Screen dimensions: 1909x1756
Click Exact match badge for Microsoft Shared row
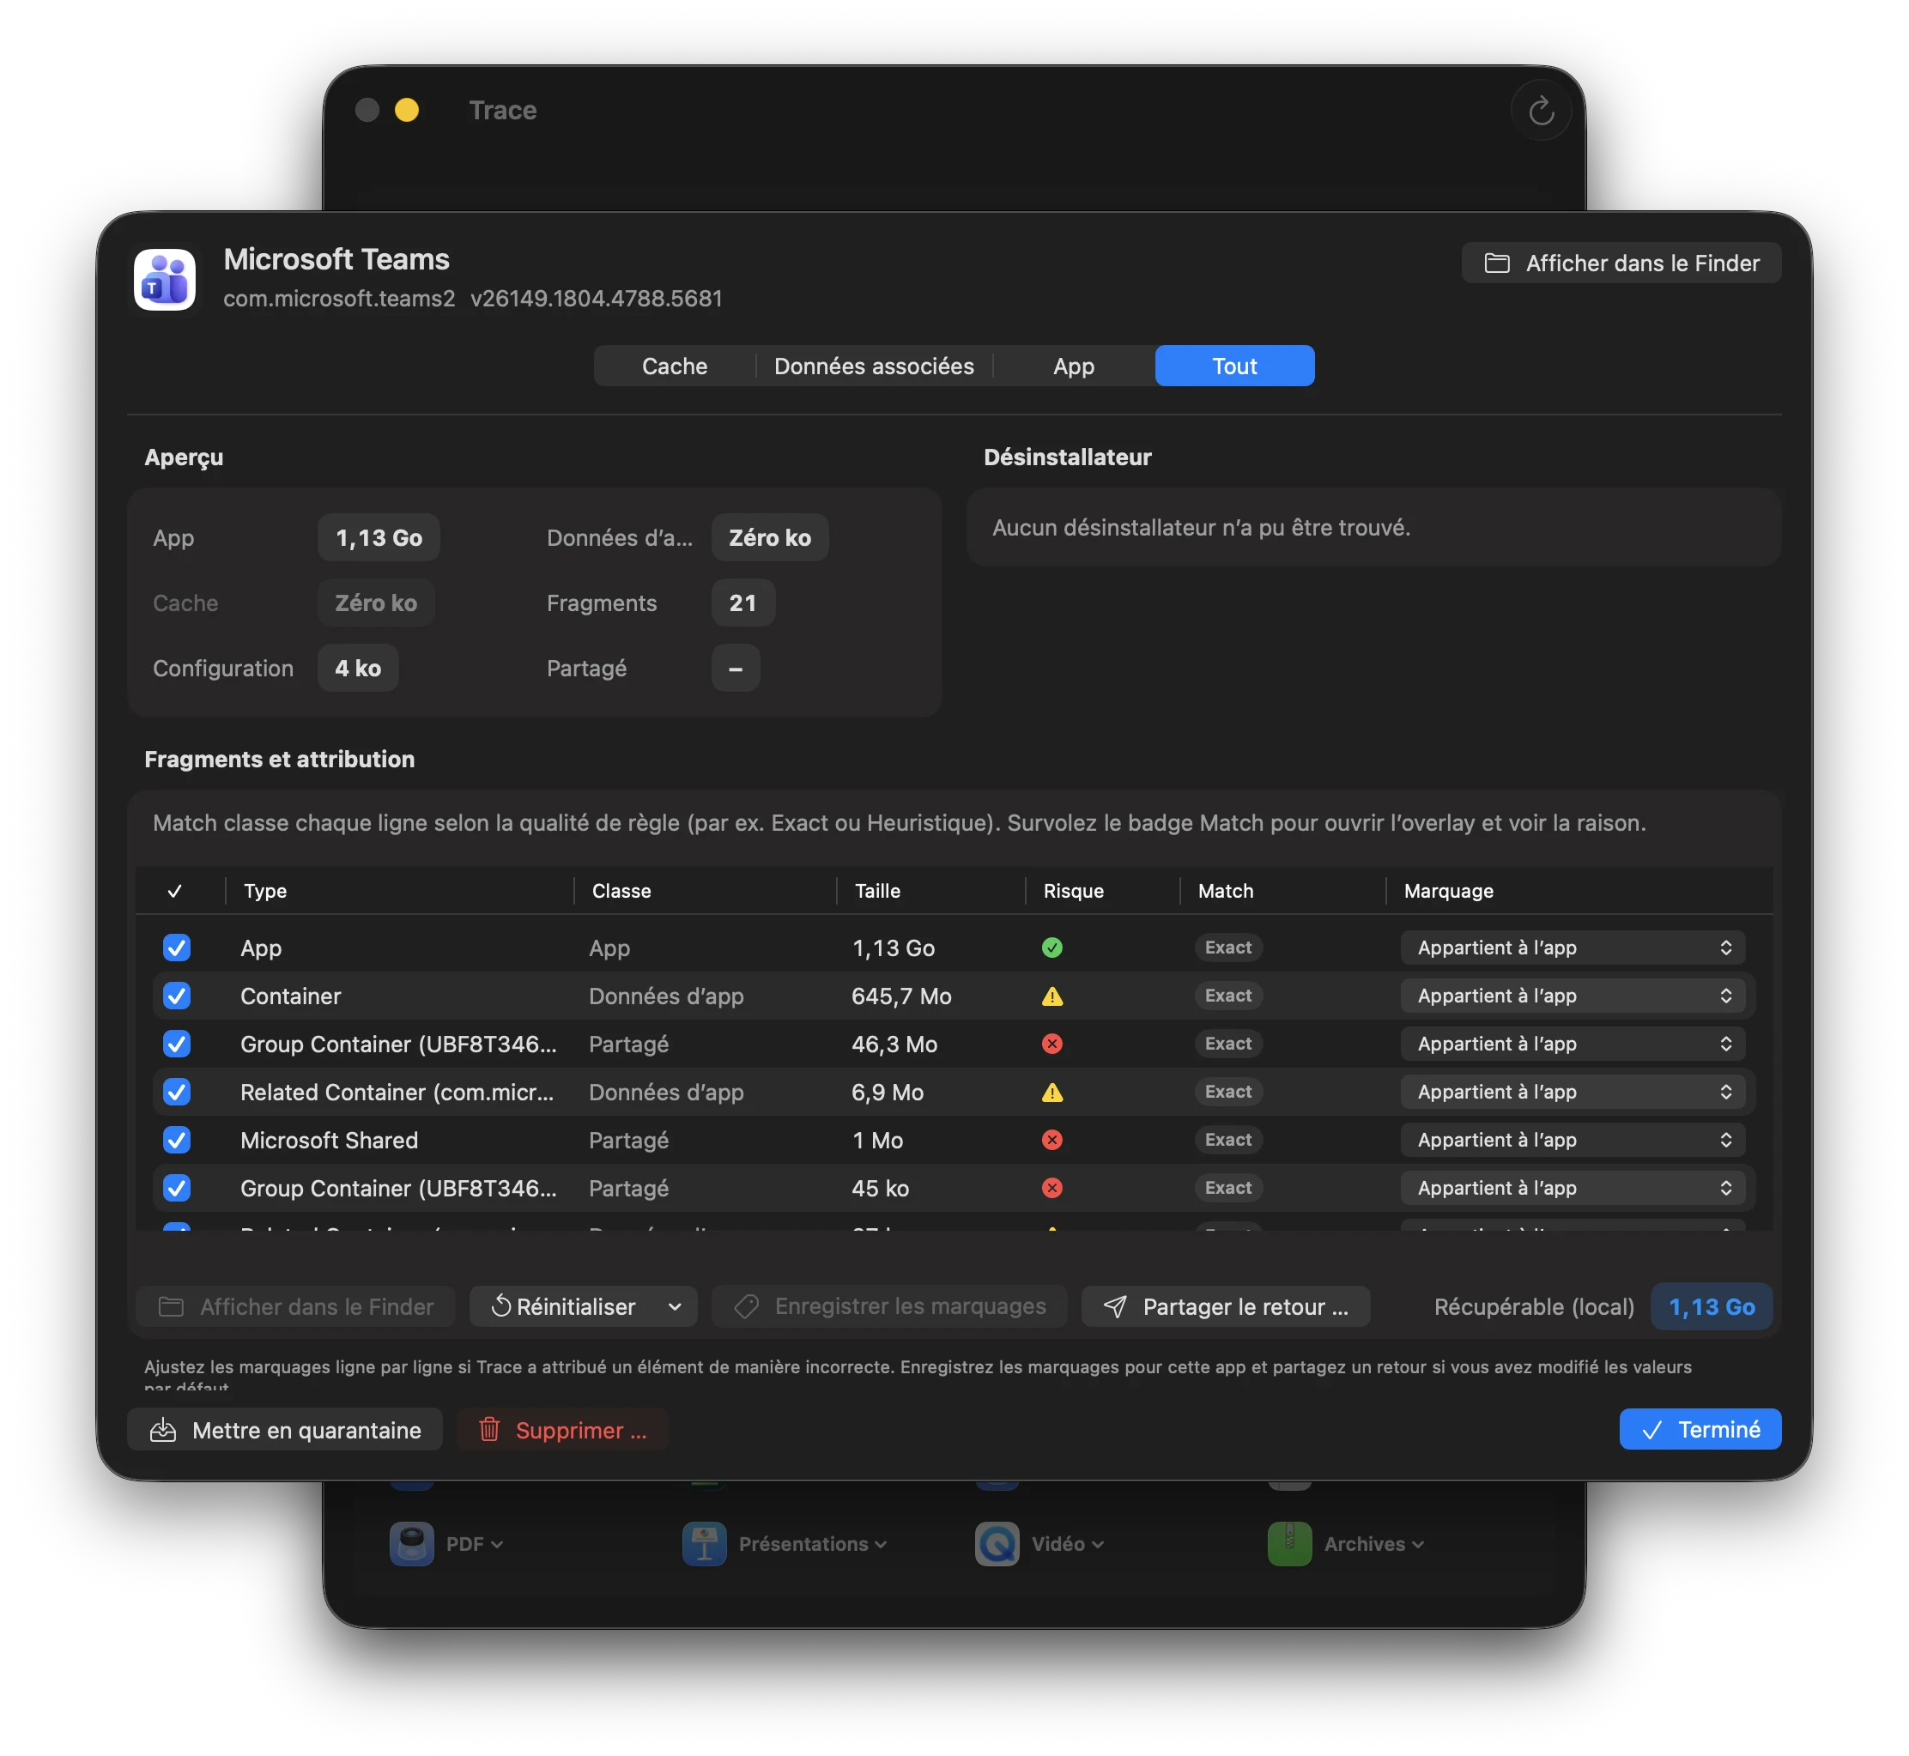click(1227, 1139)
